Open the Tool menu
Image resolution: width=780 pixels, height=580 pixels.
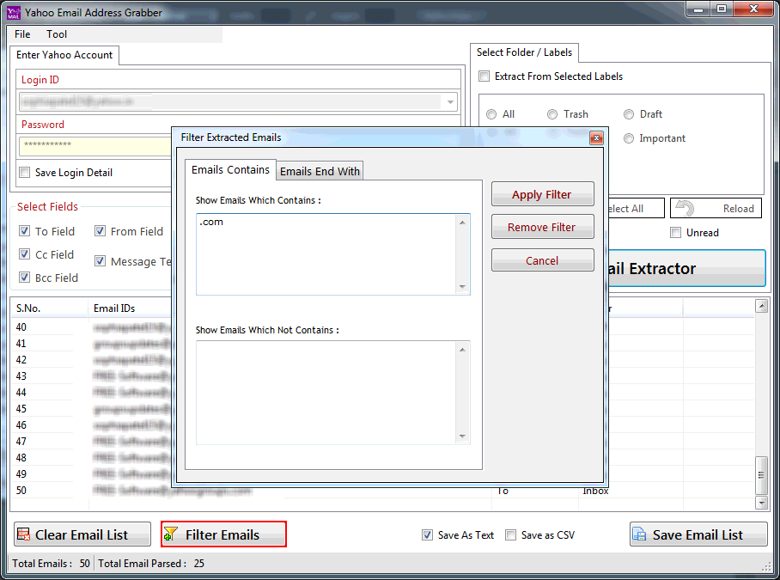click(57, 34)
